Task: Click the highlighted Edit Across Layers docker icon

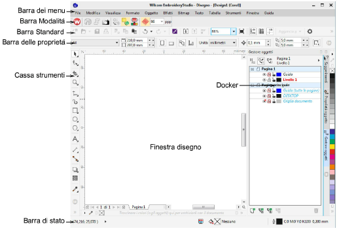Action: coord(261,61)
